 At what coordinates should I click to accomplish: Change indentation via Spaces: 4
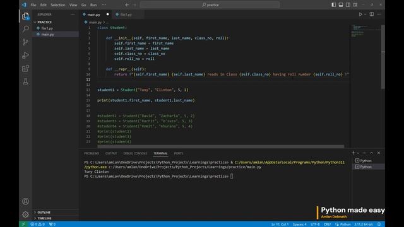(300, 224)
